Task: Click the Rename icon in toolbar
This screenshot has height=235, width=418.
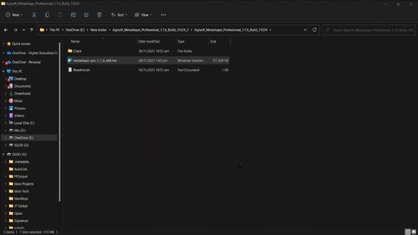Action: 73,15
